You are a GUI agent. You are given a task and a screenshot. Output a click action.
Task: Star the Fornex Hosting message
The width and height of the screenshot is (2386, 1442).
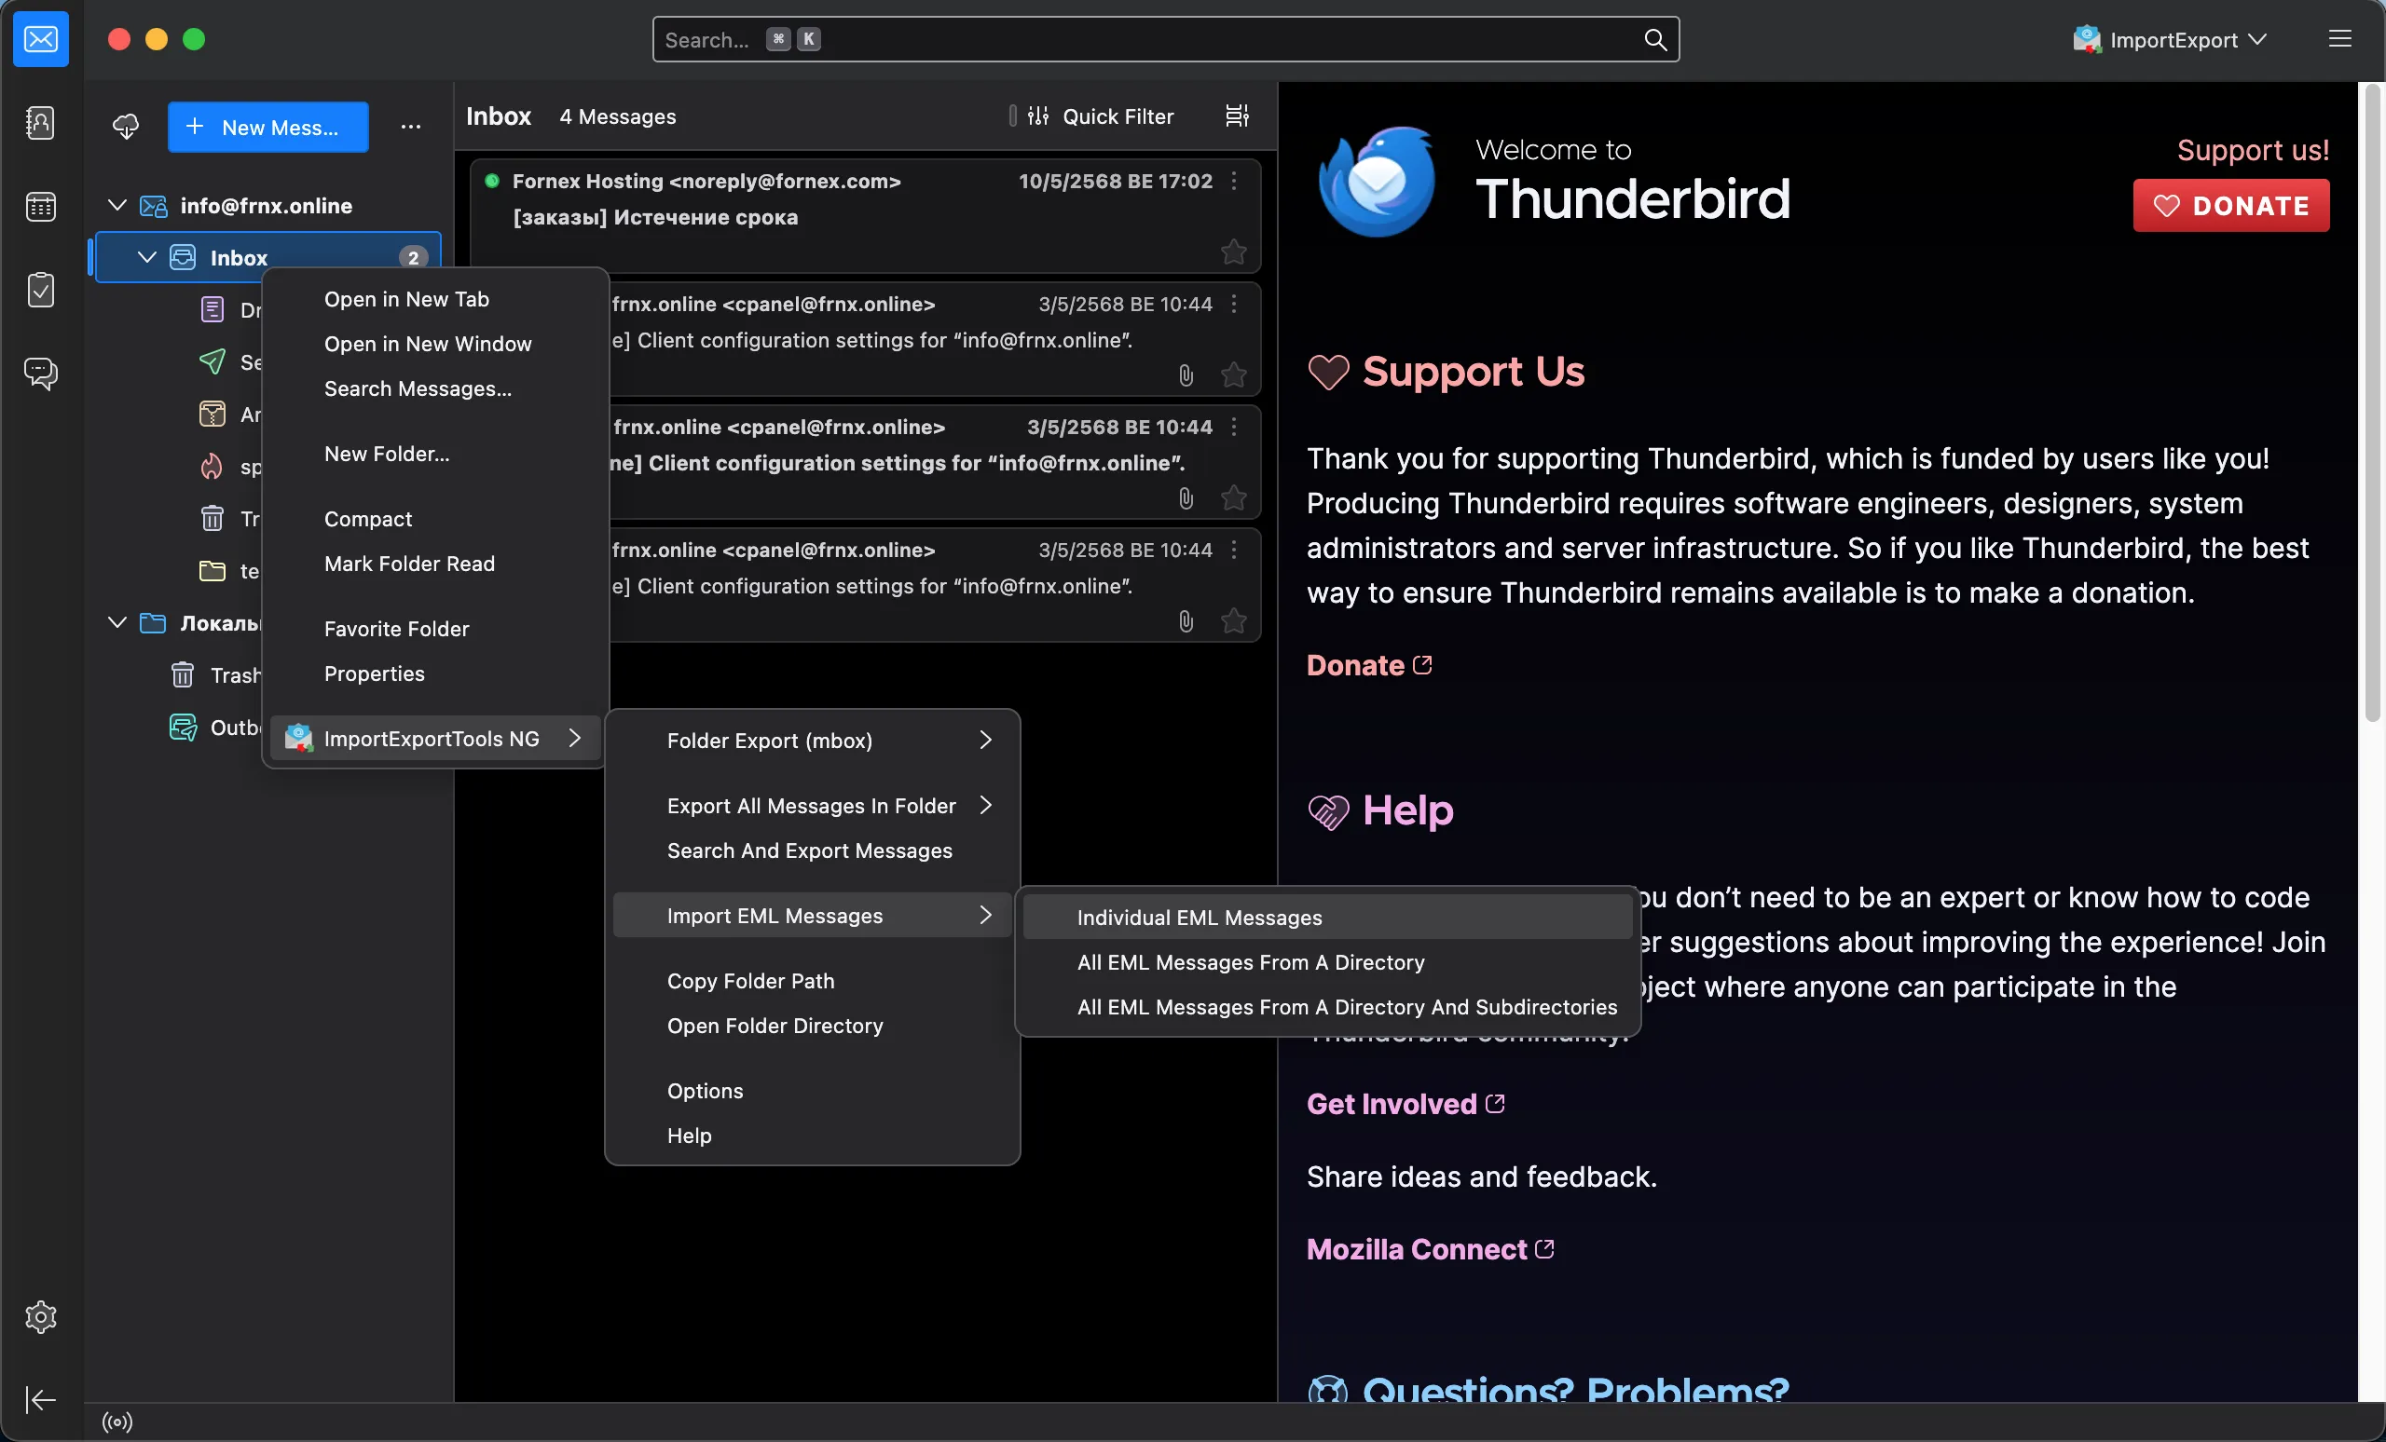coord(1234,252)
